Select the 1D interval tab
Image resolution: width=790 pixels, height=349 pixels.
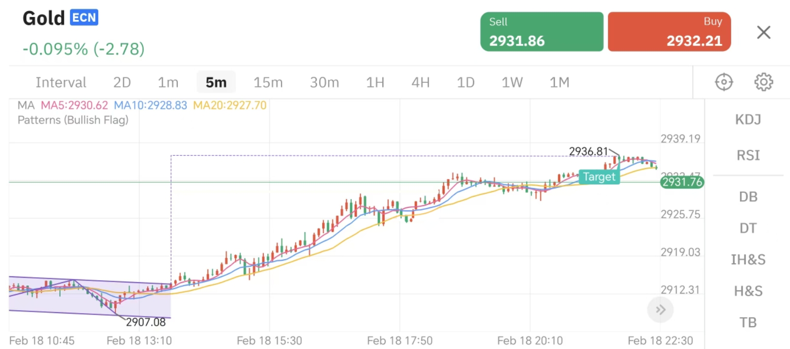[x=465, y=82]
